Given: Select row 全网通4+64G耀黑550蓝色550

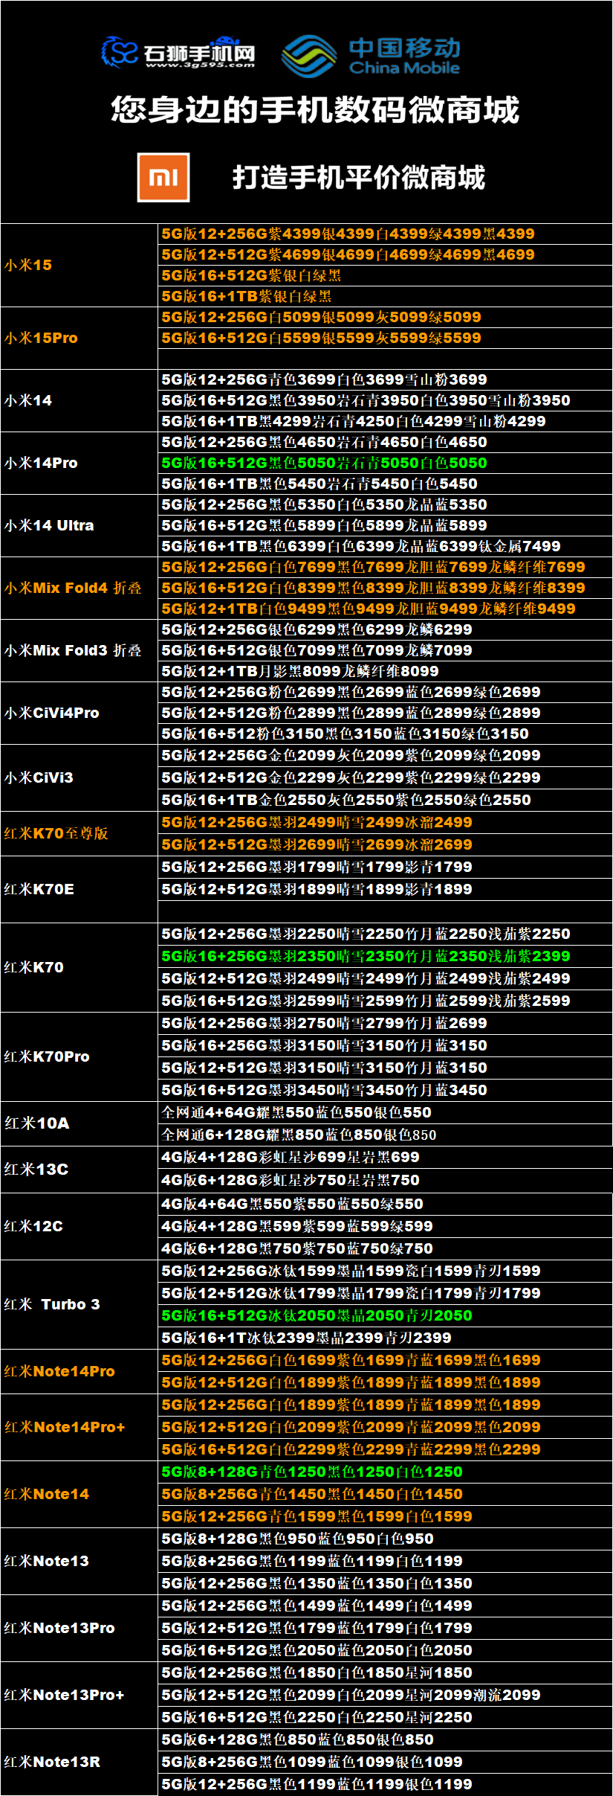Looking at the screenshot, I should tap(385, 1112).
